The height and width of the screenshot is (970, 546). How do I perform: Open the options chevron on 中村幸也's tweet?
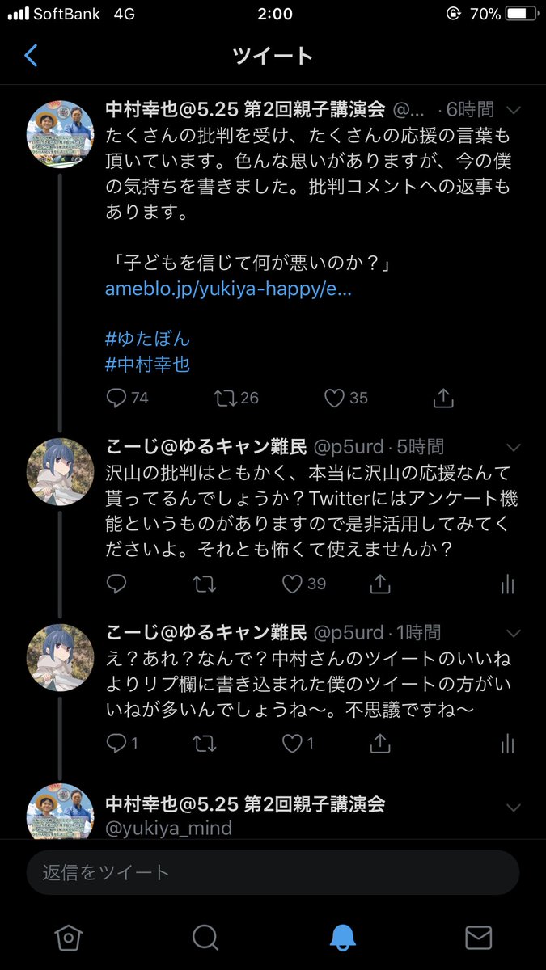[513, 109]
